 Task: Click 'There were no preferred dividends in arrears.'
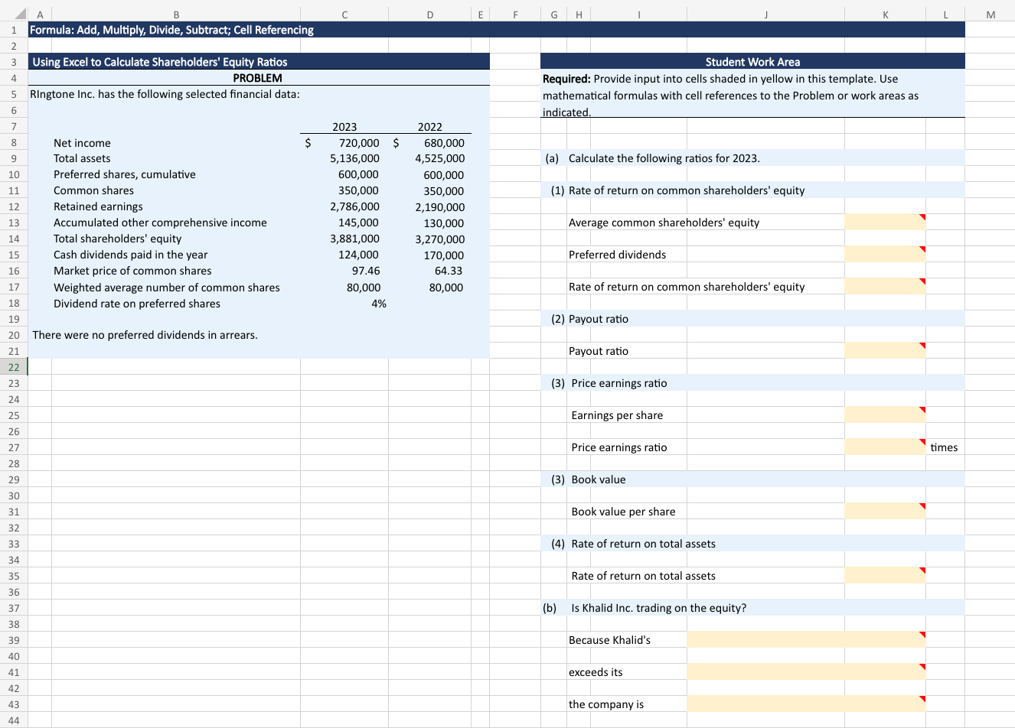coord(145,335)
